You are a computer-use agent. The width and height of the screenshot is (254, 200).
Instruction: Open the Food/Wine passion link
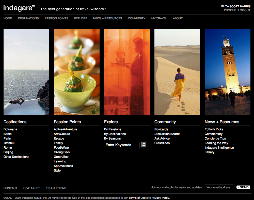pos(61,148)
